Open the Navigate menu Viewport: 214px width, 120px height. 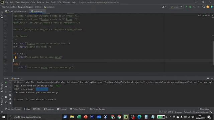pyautogui.click(x=25, y=2)
